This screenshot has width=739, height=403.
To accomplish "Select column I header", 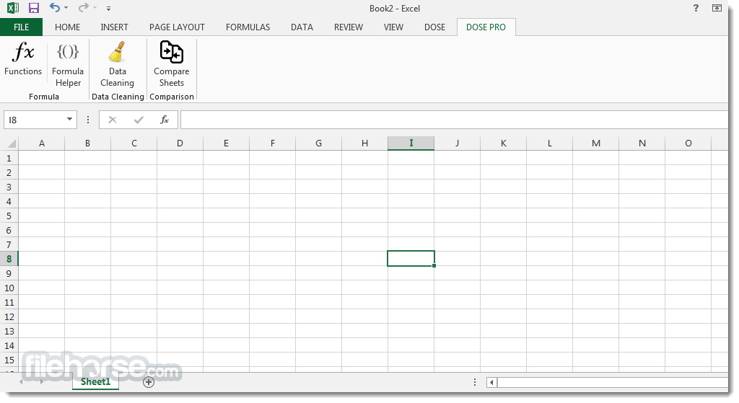I will click(x=411, y=143).
